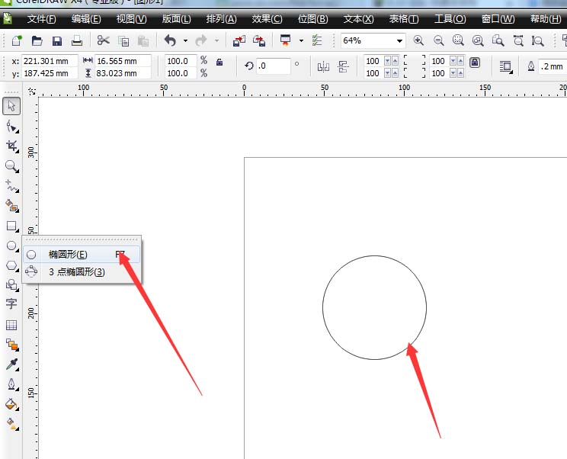Undo the last action
567x459 pixels.
[x=170, y=40]
